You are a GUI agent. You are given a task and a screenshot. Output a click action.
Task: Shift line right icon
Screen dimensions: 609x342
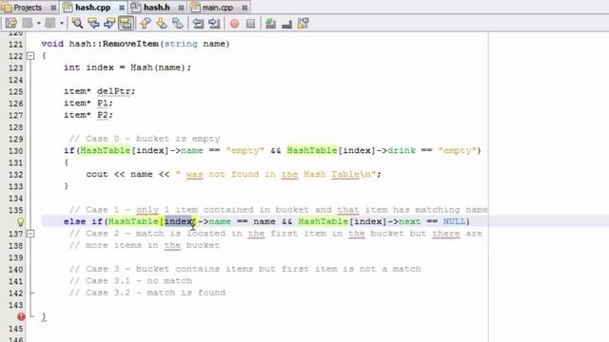(x=214, y=23)
